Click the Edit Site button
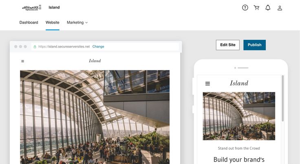Screen dimensions: 300x164 (228, 45)
